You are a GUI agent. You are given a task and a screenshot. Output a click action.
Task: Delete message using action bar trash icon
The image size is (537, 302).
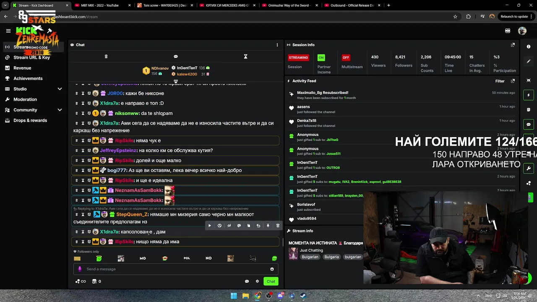point(277,226)
